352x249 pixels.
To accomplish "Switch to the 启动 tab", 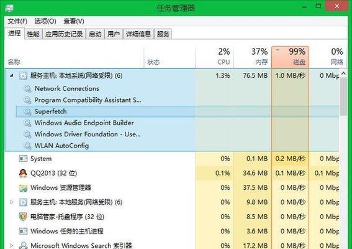I will [x=95, y=34].
